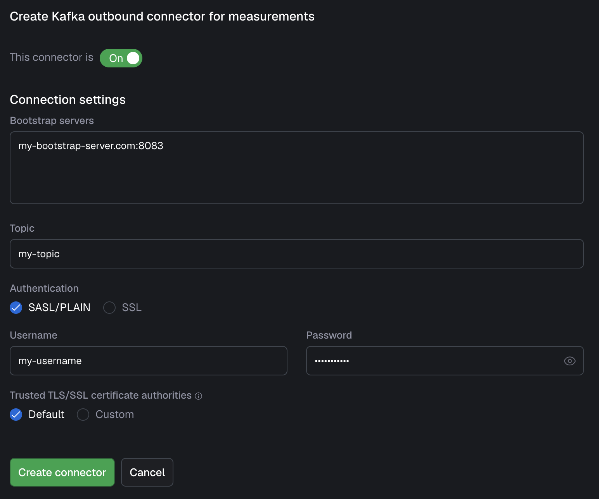Click the Trusted TLS/SSL certificate authorities label
Viewport: 599px width, 499px height.
click(100, 395)
